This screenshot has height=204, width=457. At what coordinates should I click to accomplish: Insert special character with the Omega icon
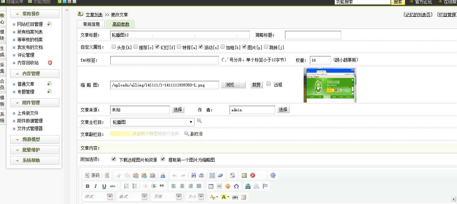coord(236,186)
